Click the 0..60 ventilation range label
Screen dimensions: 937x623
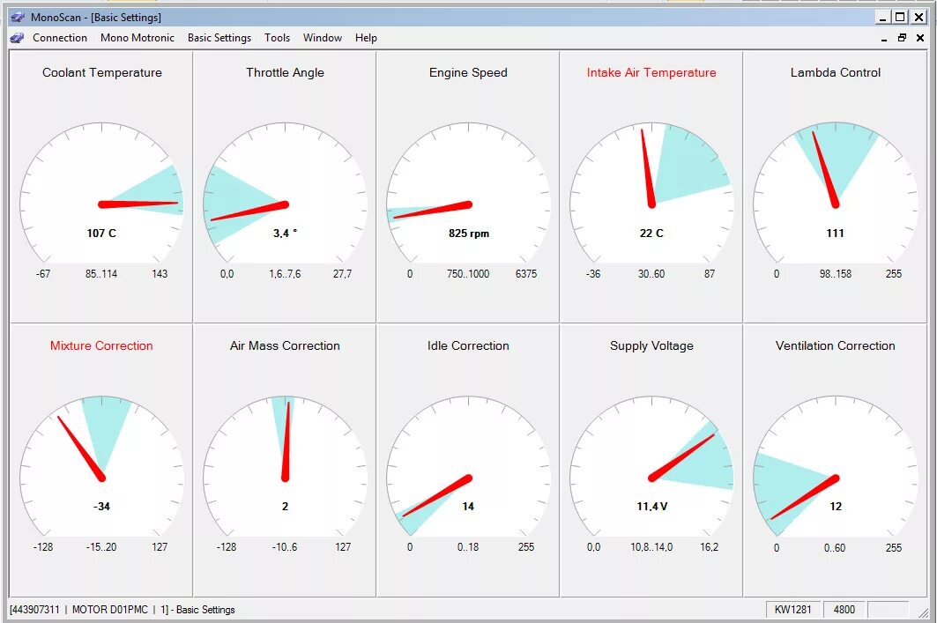835,548
